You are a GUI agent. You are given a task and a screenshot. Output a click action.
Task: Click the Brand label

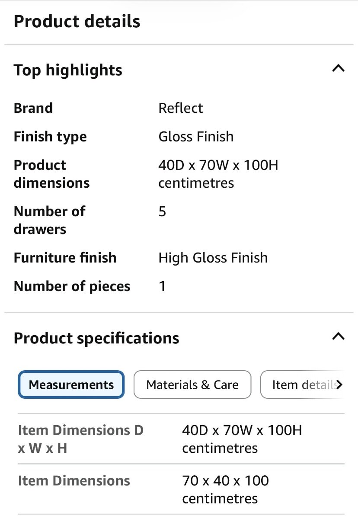pyautogui.click(x=33, y=108)
